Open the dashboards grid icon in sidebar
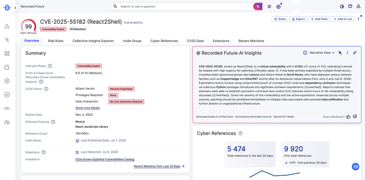The image size is (365, 180). point(7,53)
